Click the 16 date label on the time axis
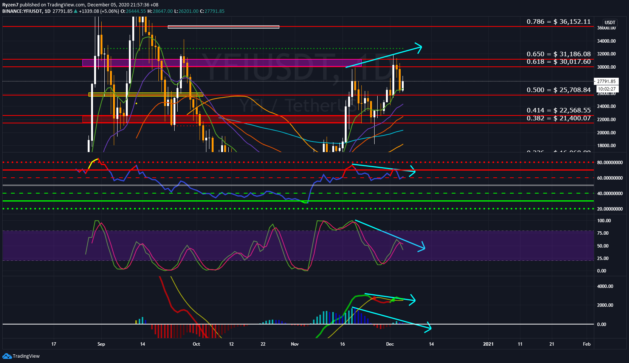The height and width of the screenshot is (363, 629). 342,344
